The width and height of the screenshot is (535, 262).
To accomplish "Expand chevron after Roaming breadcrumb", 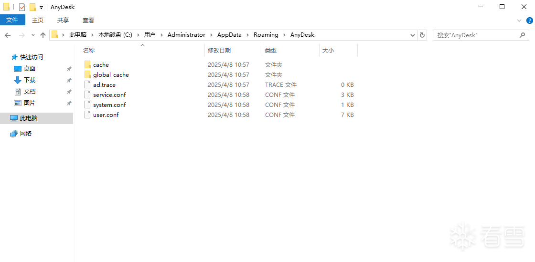I will (x=284, y=35).
